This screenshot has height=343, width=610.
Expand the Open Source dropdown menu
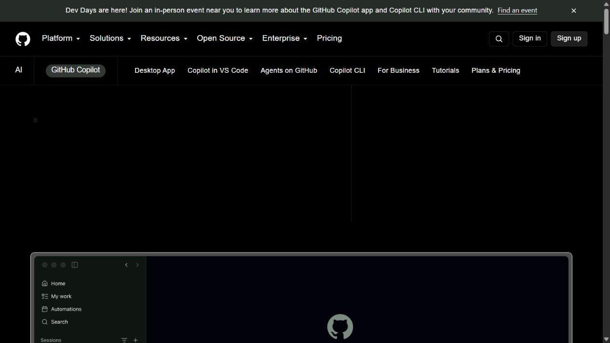point(225,39)
